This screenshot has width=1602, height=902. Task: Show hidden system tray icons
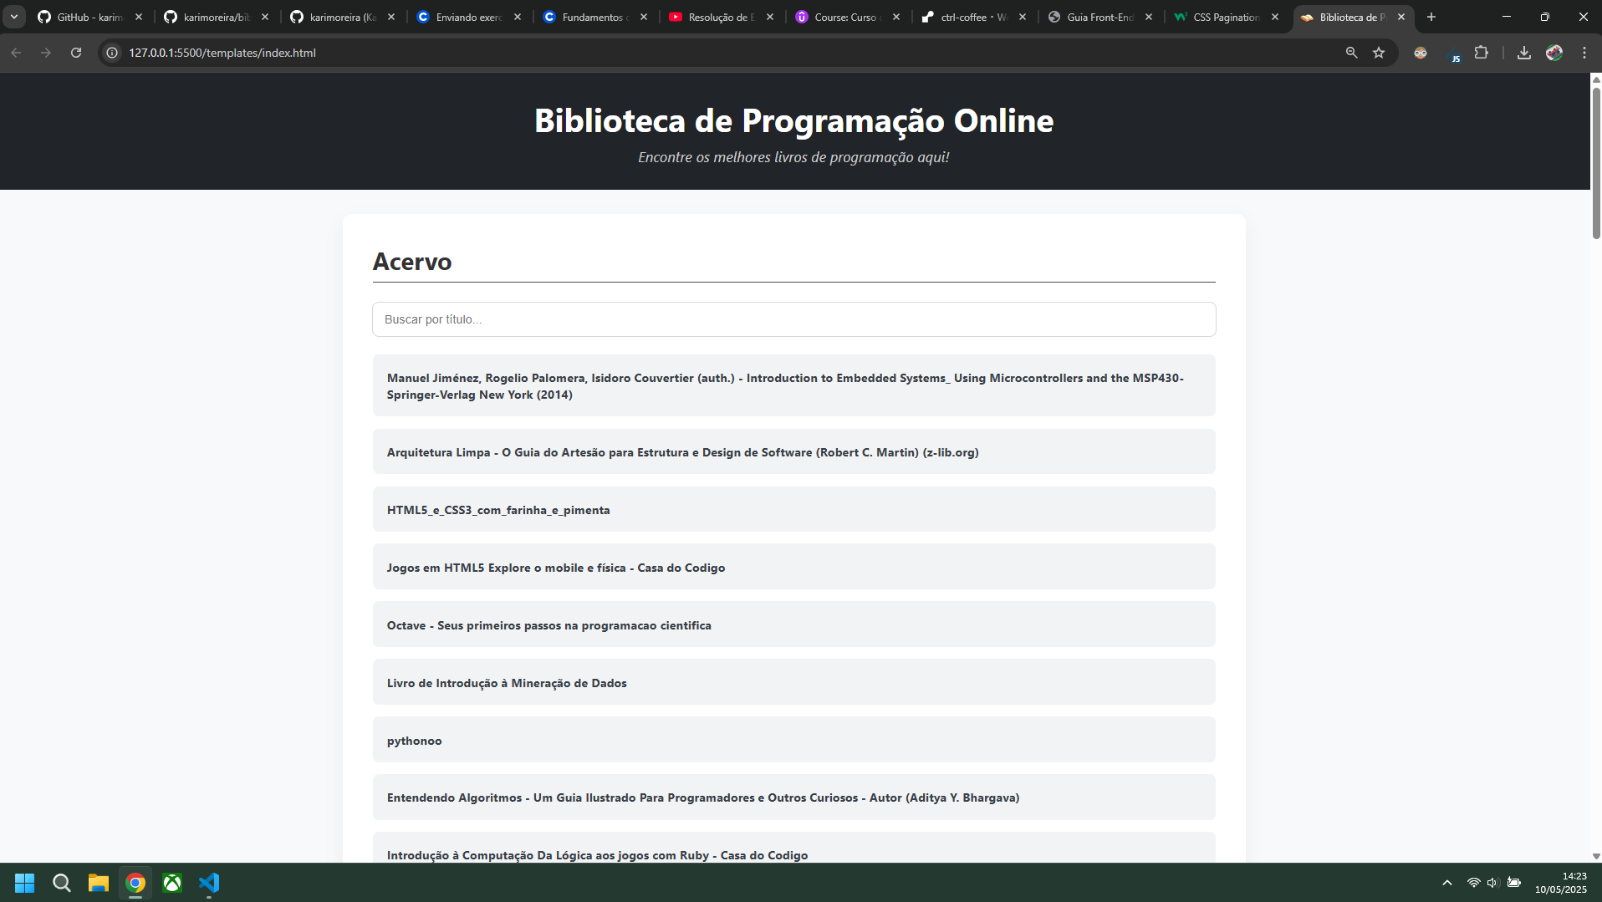[x=1446, y=883]
